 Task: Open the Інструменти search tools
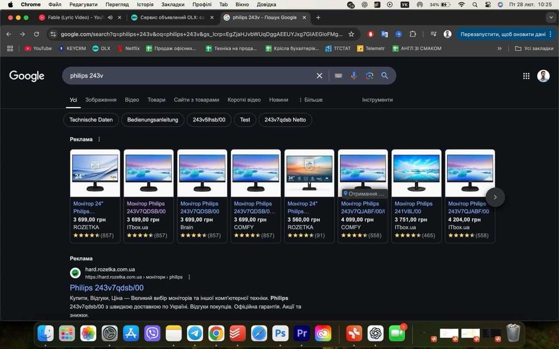377,100
